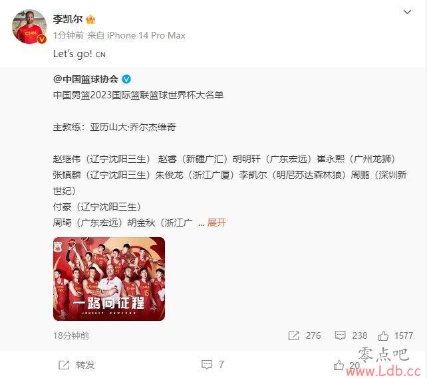
Task: Click 来自 iPhone 14 Pro Max source
Action: (136, 36)
